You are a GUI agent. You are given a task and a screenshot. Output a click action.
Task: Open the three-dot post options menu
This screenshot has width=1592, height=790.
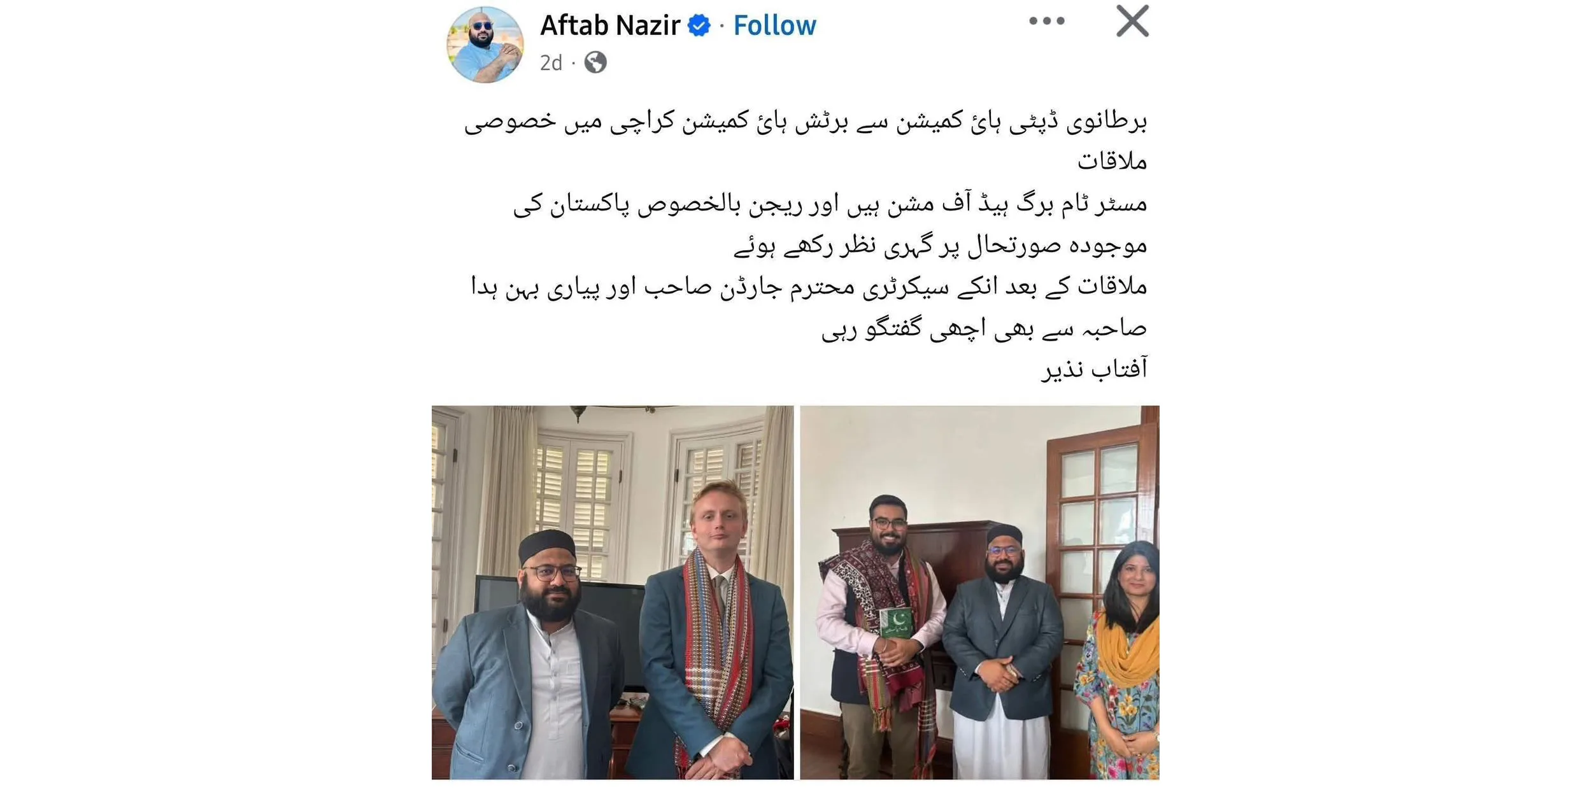pyautogui.click(x=1047, y=21)
